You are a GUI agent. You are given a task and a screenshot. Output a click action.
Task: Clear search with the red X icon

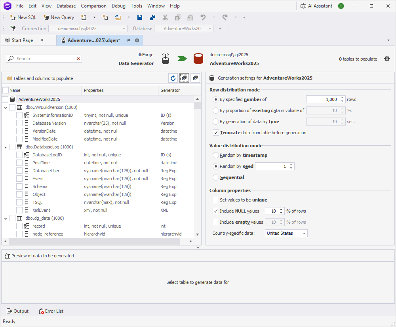[x=78, y=59]
